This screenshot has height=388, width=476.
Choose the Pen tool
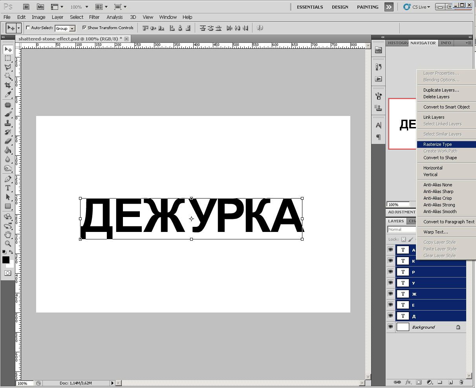pos(7,179)
